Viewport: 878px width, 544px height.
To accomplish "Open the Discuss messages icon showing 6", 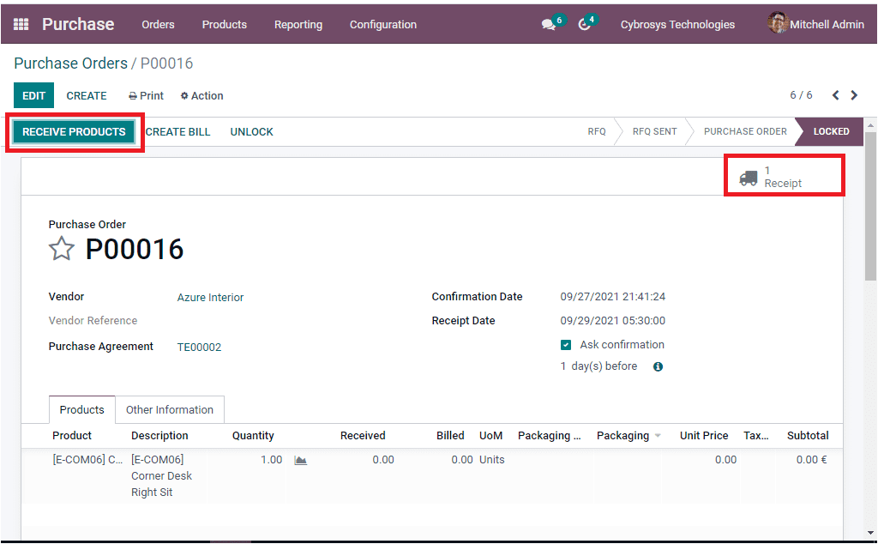I will pos(546,23).
